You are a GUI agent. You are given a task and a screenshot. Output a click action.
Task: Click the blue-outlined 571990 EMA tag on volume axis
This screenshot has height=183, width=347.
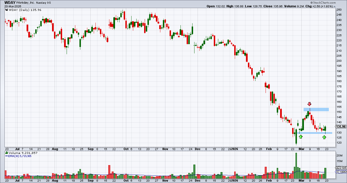341,172
